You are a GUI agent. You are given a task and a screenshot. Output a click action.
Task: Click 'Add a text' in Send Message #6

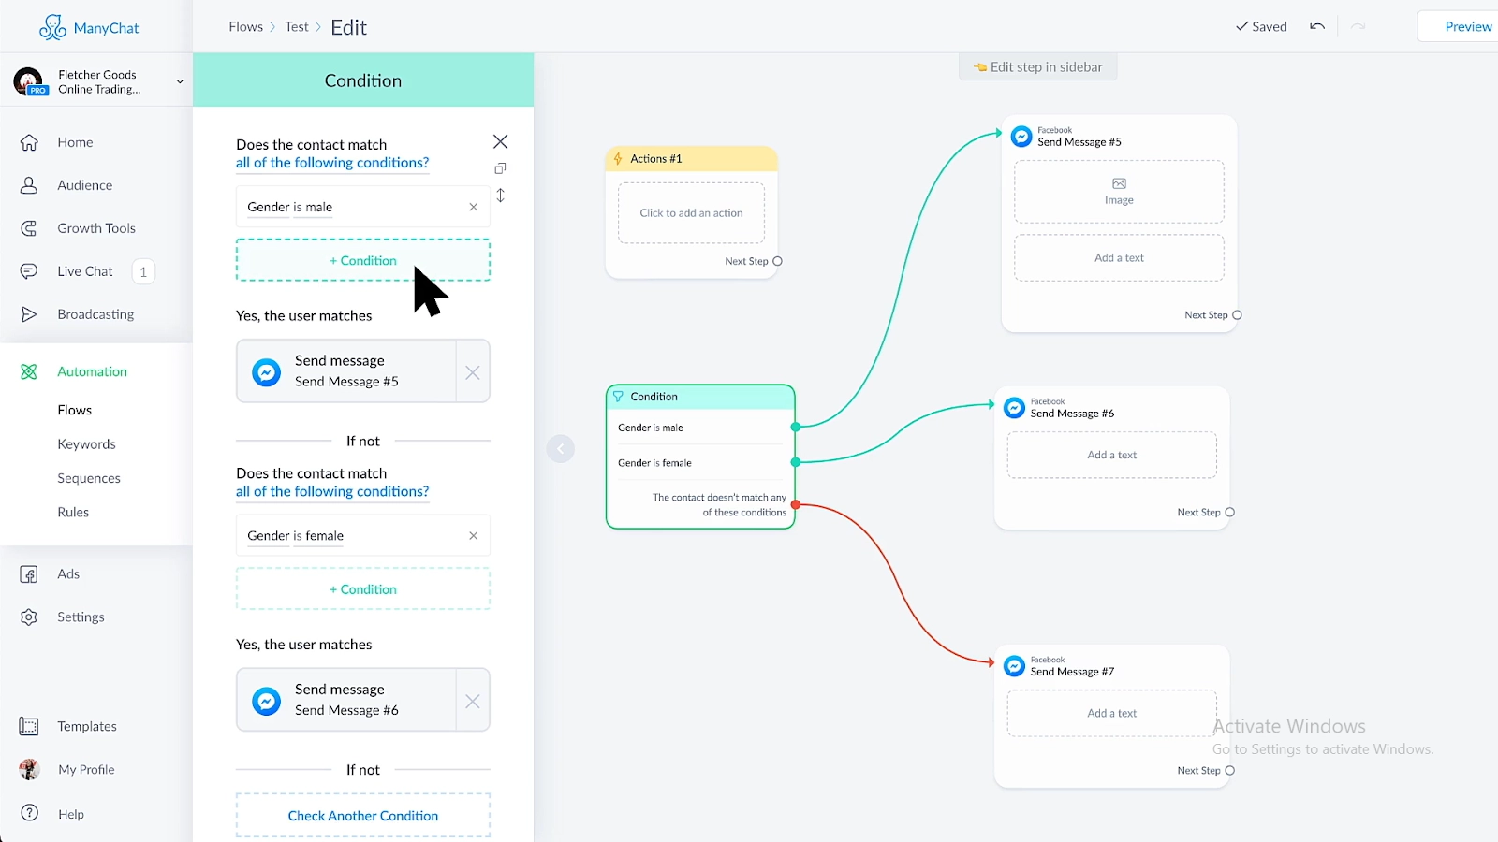1112,455
